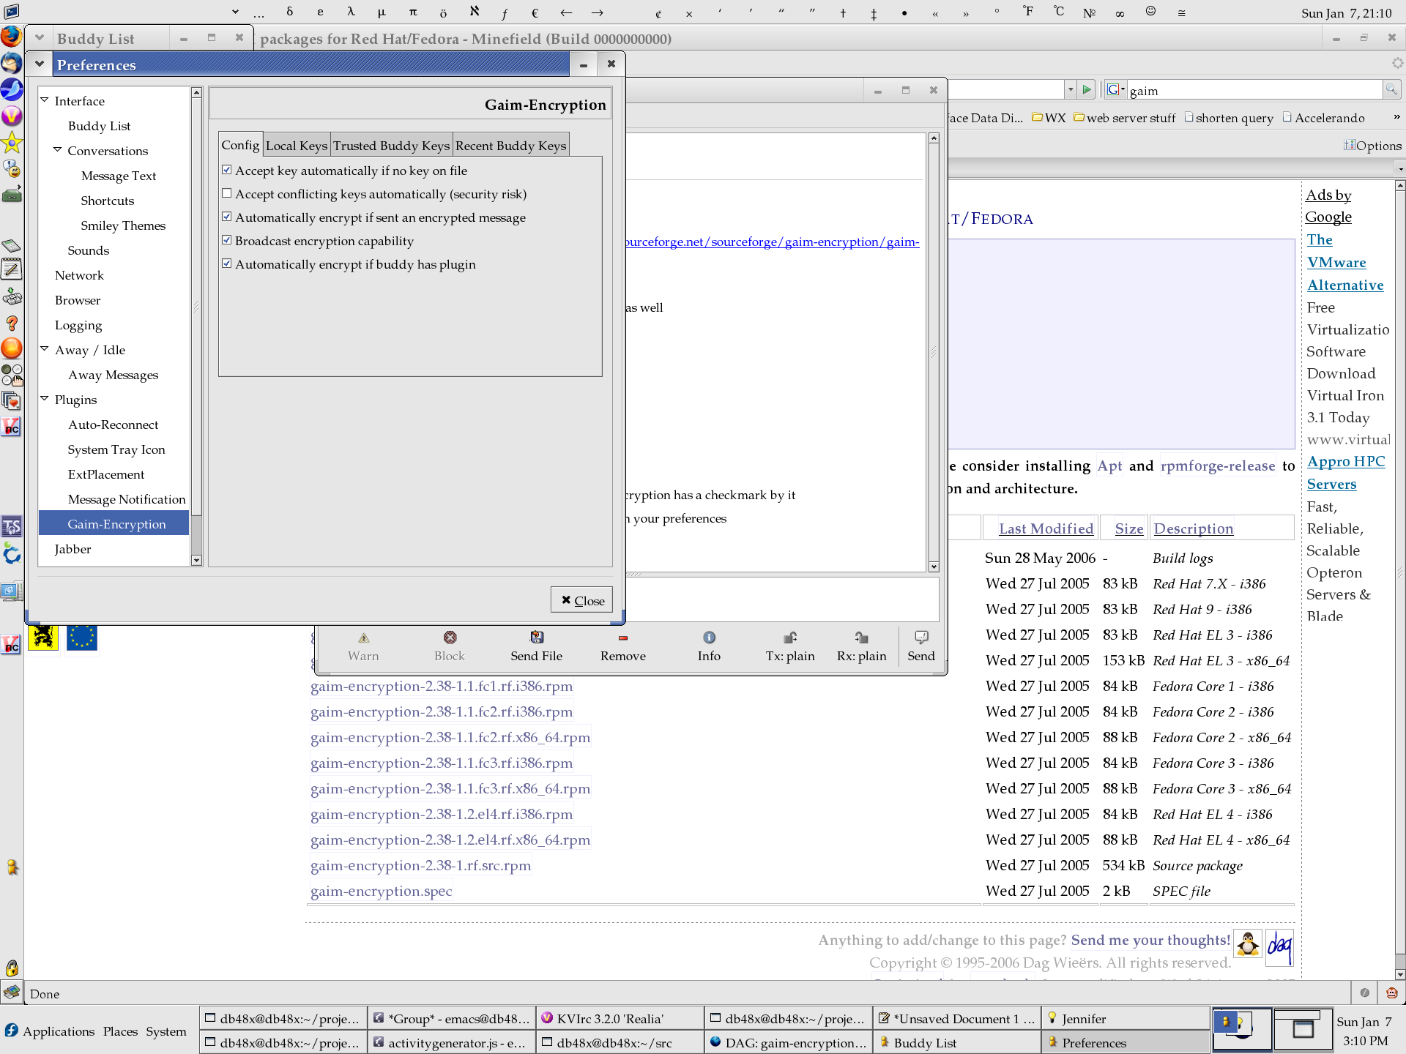Collapse the Away / Idle tree node
Screen dimensions: 1406x1054
45,349
